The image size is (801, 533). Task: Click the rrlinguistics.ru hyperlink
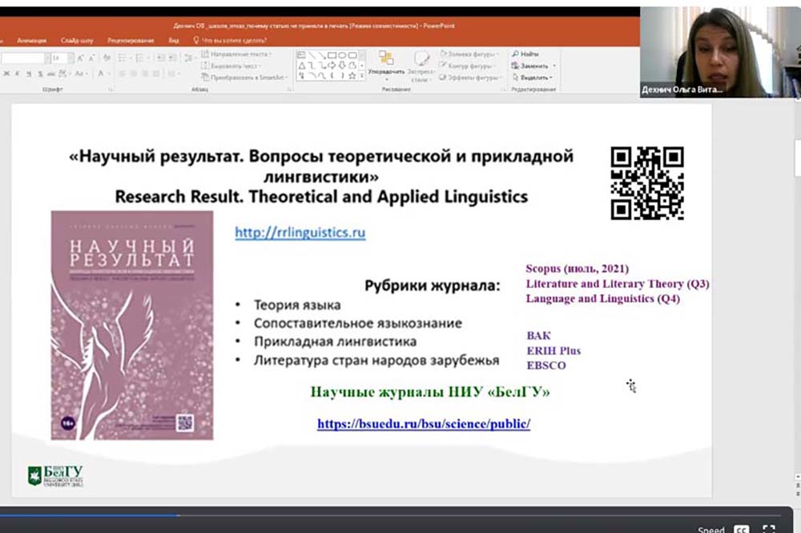coord(300,233)
